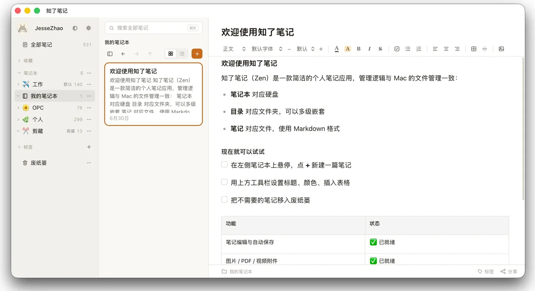Image resolution: width=535 pixels, height=291 pixels.
Task: Go up one level with up arrow
Action: coord(150,54)
